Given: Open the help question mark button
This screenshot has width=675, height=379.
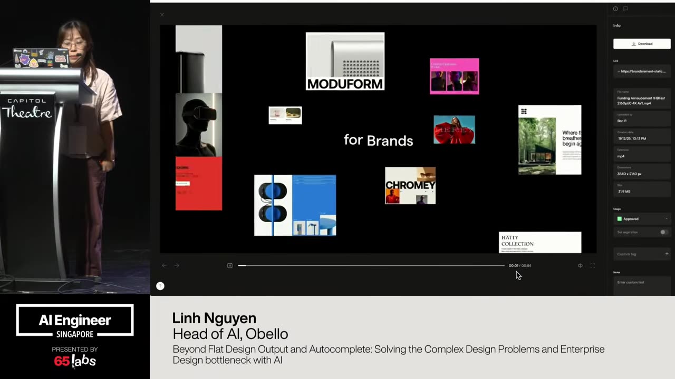Looking at the screenshot, I should (x=160, y=286).
